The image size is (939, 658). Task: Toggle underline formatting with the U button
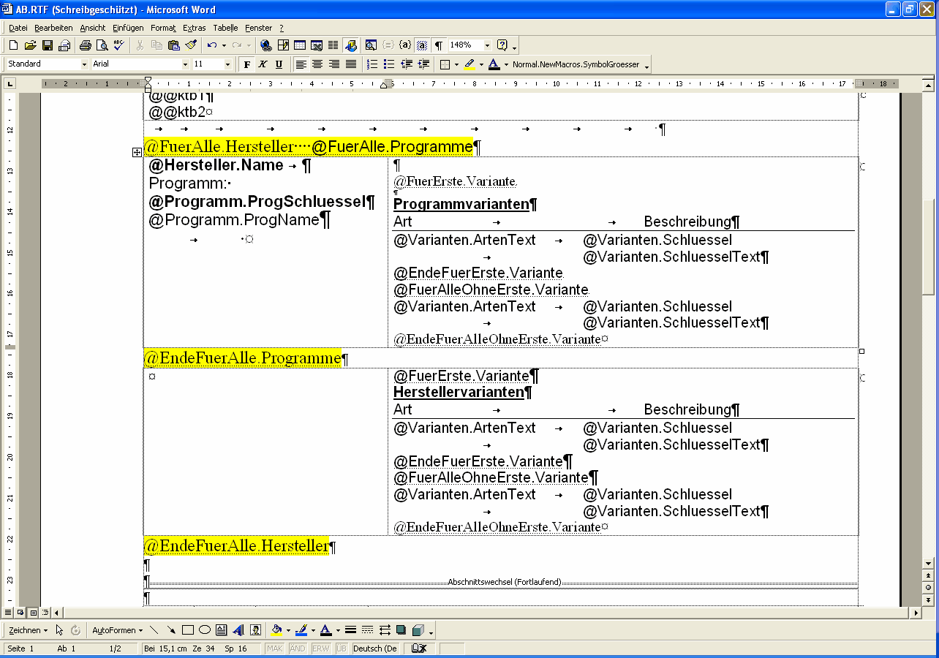point(279,64)
